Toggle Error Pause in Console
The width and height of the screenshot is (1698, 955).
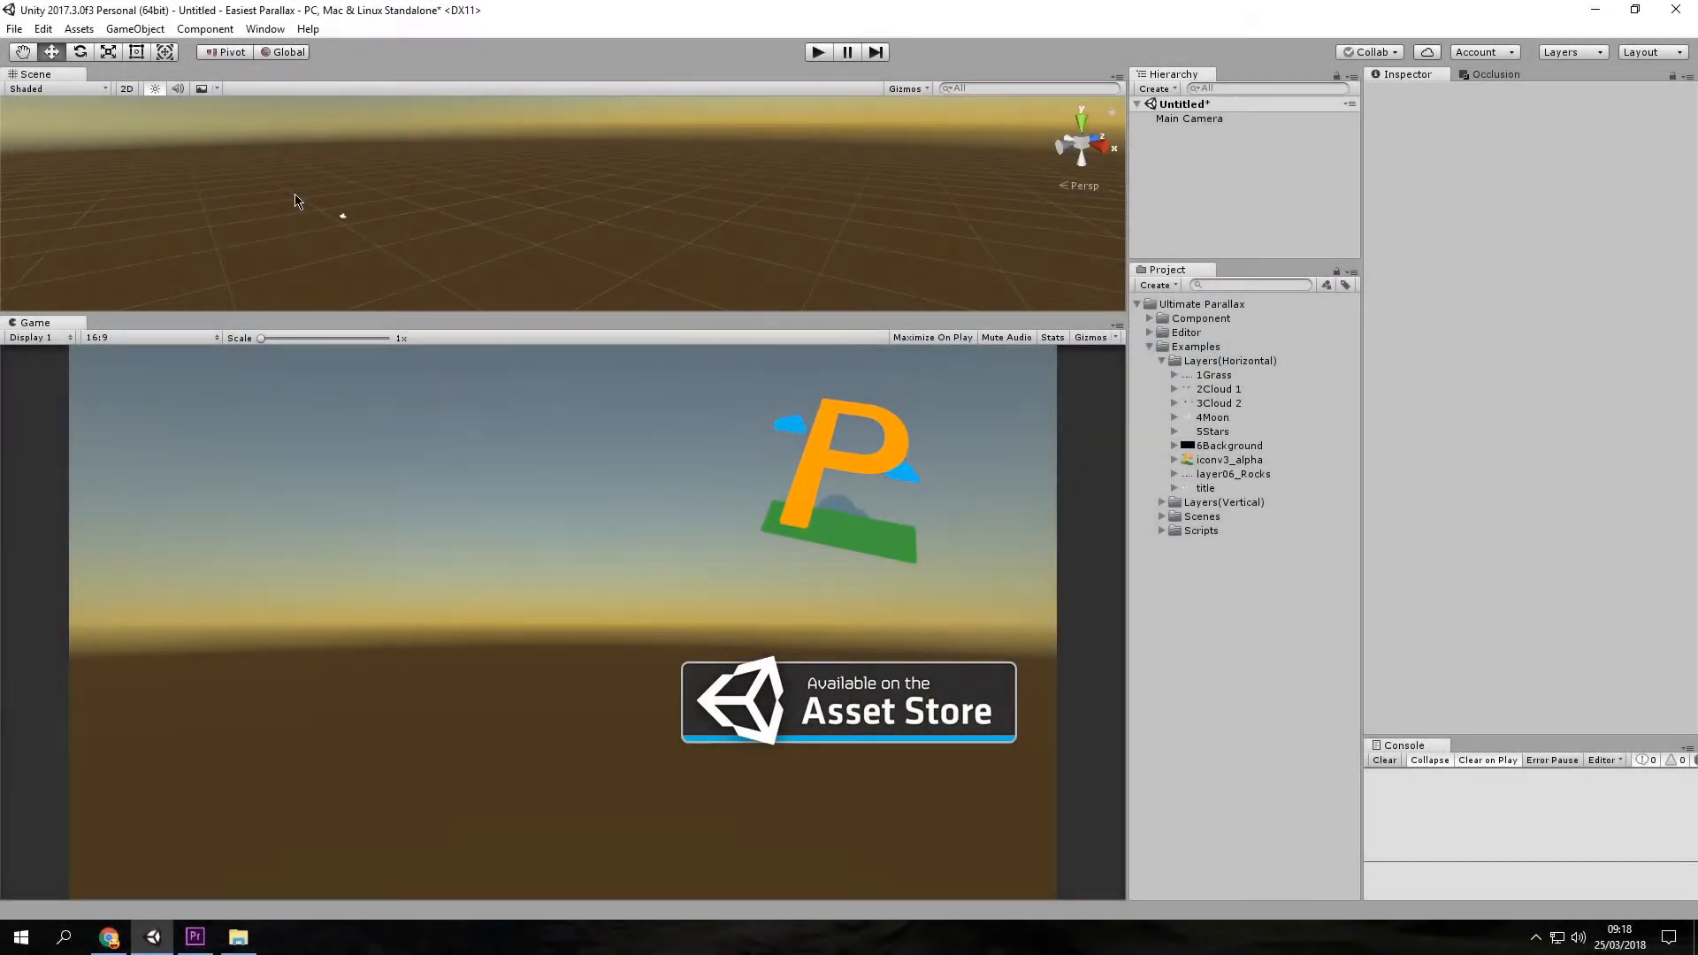click(x=1552, y=760)
